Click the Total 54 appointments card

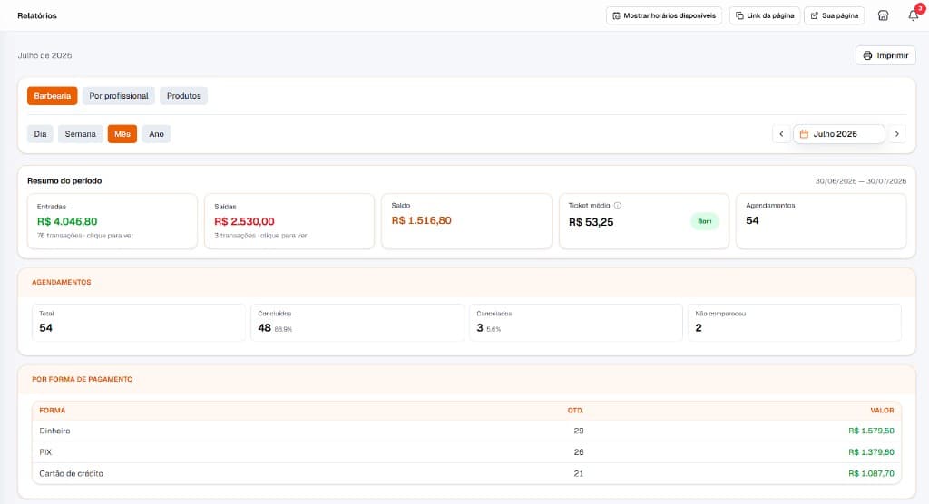pyautogui.click(x=138, y=323)
